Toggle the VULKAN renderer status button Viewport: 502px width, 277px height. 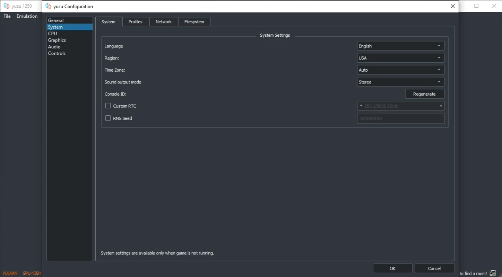click(10, 273)
